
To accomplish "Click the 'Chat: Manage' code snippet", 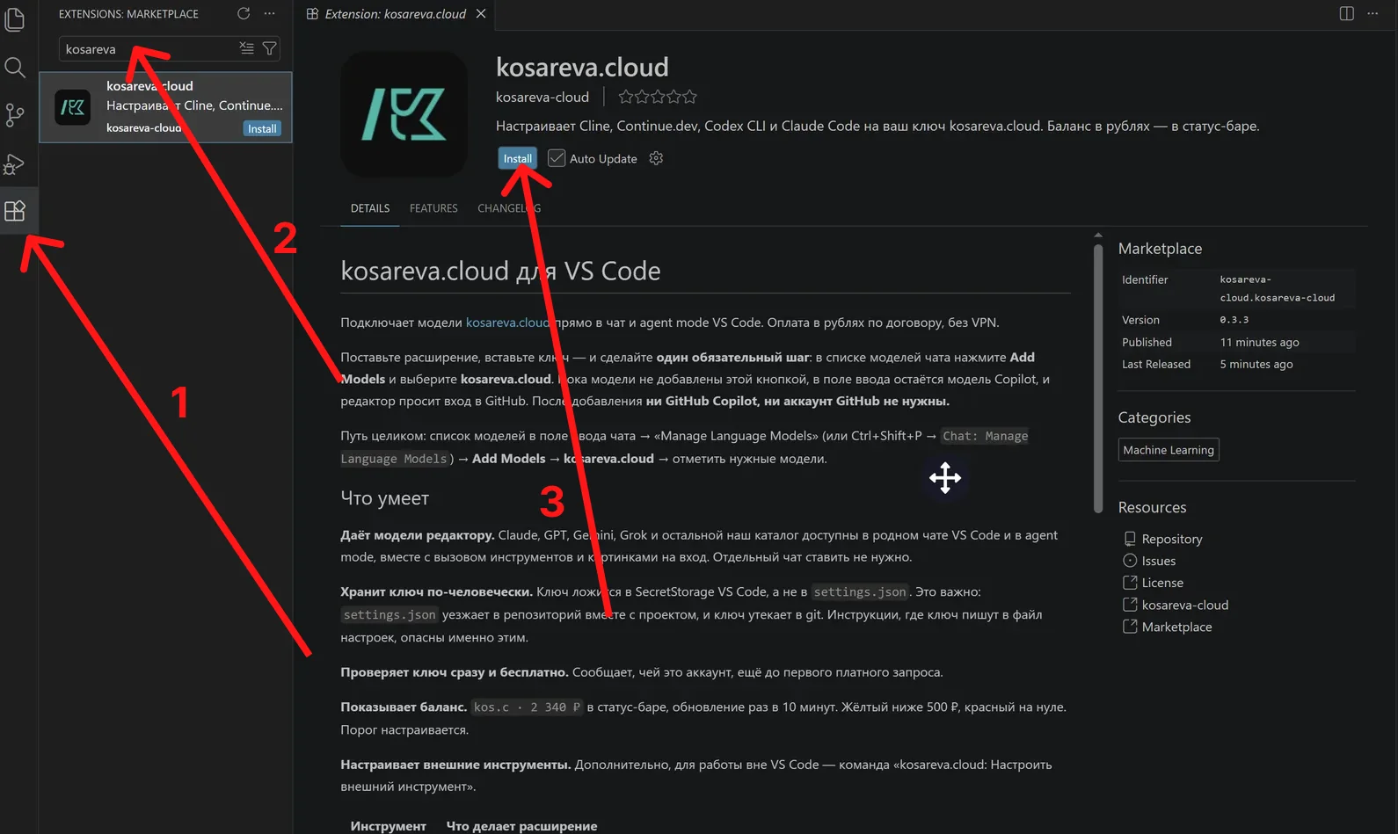I will (985, 436).
